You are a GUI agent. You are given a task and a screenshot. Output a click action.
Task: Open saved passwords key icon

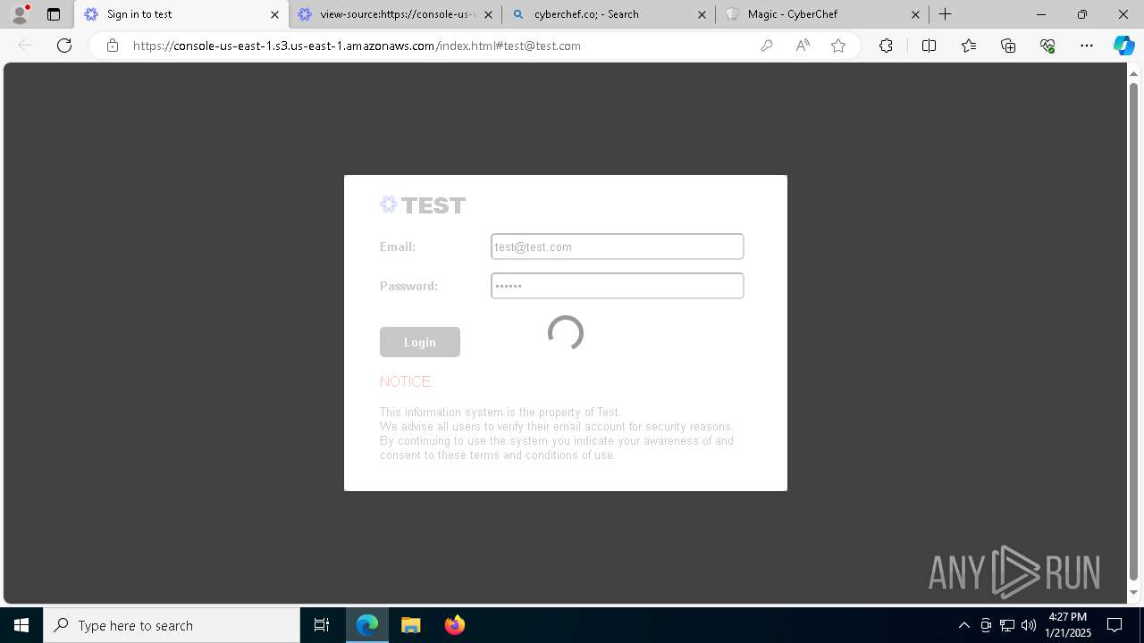pyautogui.click(x=766, y=46)
